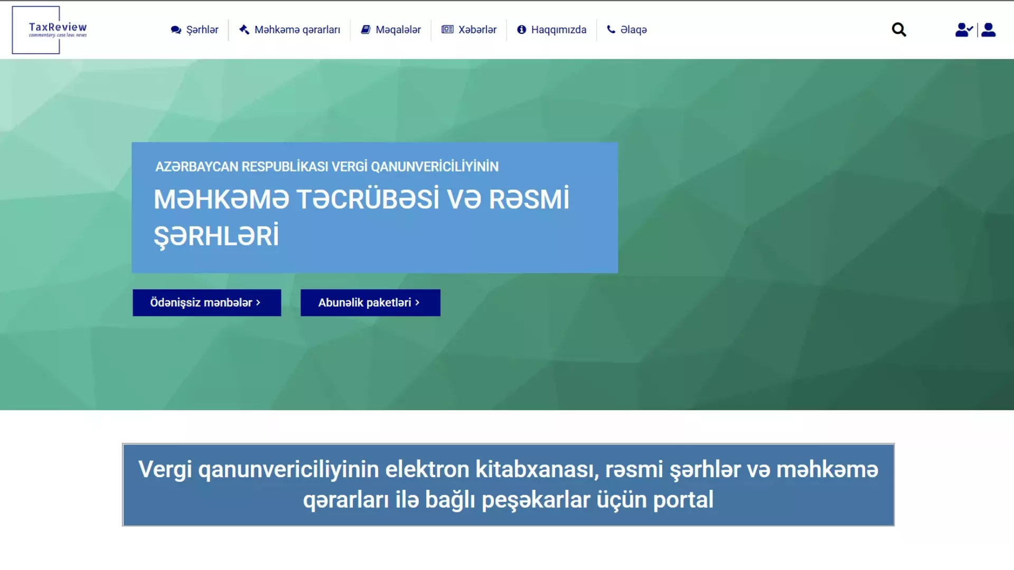Click the newspaper icon beside Xəbərlər

[x=447, y=30]
